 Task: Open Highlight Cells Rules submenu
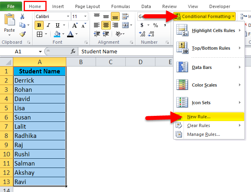coord(209,30)
